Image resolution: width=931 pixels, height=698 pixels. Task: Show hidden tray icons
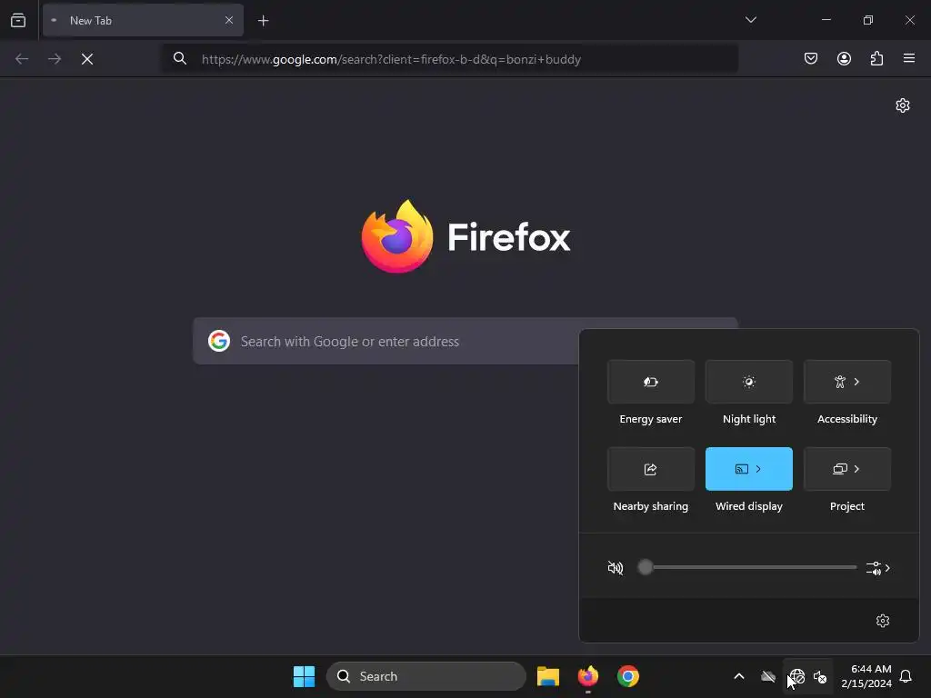[x=739, y=676]
